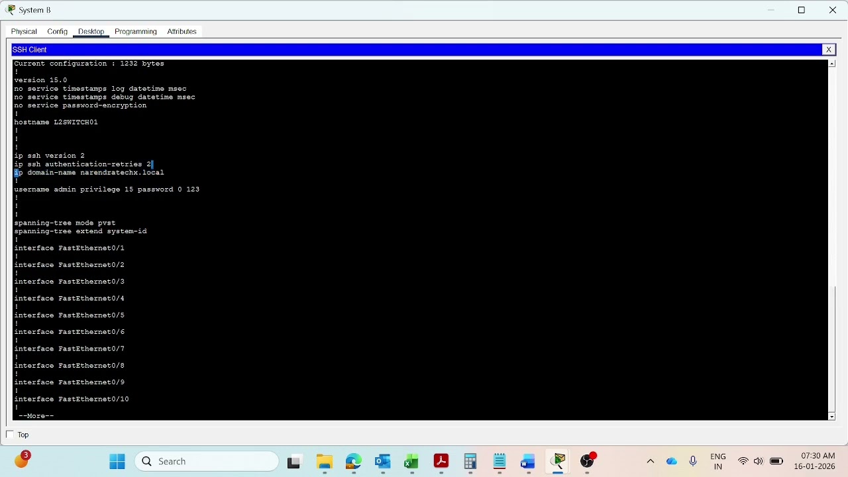The image size is (848, 477).
Task: Open Notepad from the taskbar
Action: (500, 462)
